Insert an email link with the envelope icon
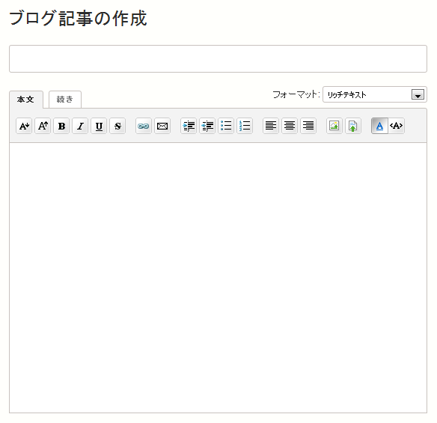The height and width of the screenshot is (423, 437). coord(162,126)
